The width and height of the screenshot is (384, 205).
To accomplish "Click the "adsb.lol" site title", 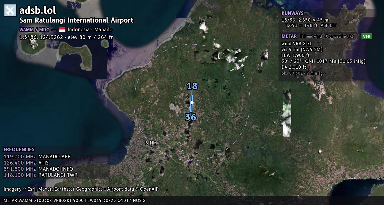I will click(x=38, y=10).
